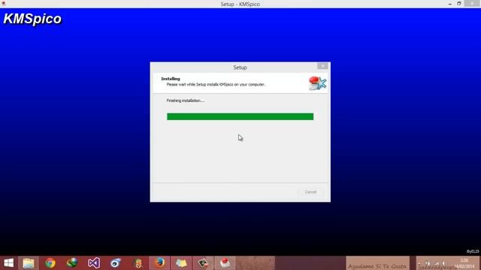Click the Cancel button in Setup dialog
The width and height of the screenshot is (481, 270).
point(310,192)
